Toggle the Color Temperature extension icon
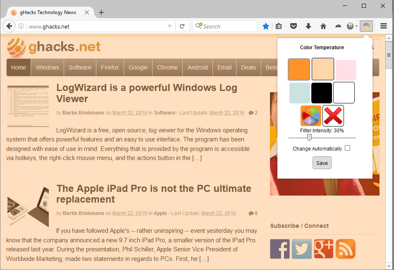Image resolution: width=394 pixels, height=270 pixels. click(x=366, y=26)
